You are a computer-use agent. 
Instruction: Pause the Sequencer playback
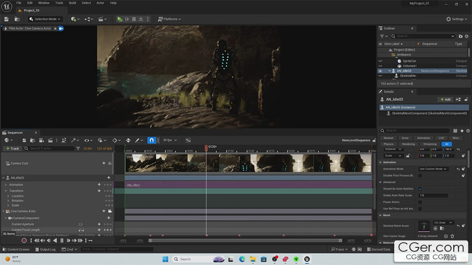[62, 241]
